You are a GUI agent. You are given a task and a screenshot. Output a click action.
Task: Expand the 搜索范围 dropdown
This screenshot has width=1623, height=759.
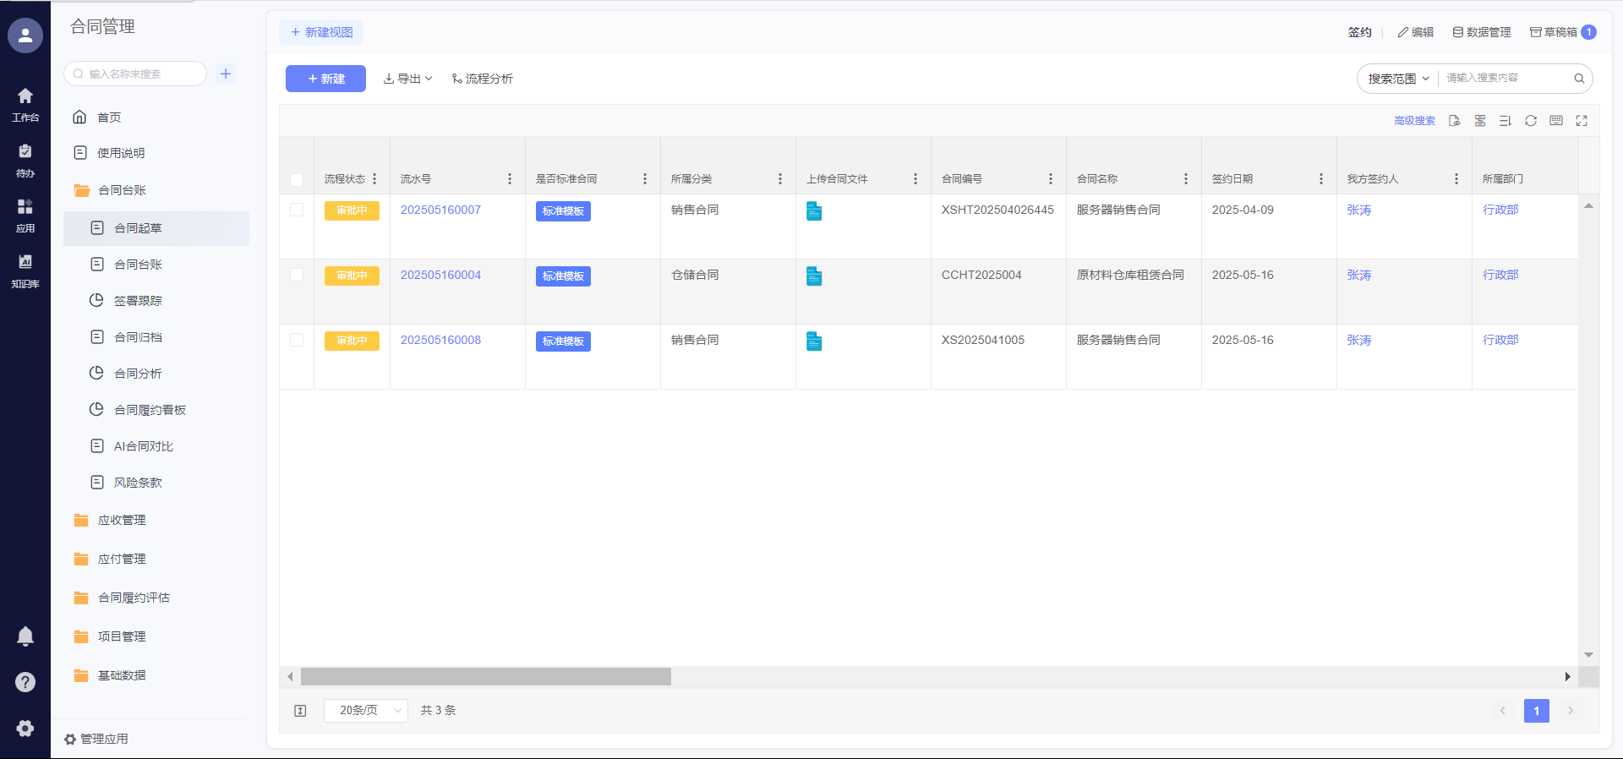click(x=1398, y=79)
